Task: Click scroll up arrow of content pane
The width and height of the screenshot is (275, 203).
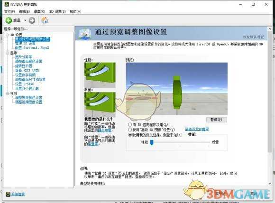Action: 270,29
